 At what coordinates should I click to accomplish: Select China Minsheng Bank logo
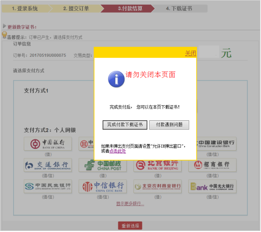coord(48,186)
